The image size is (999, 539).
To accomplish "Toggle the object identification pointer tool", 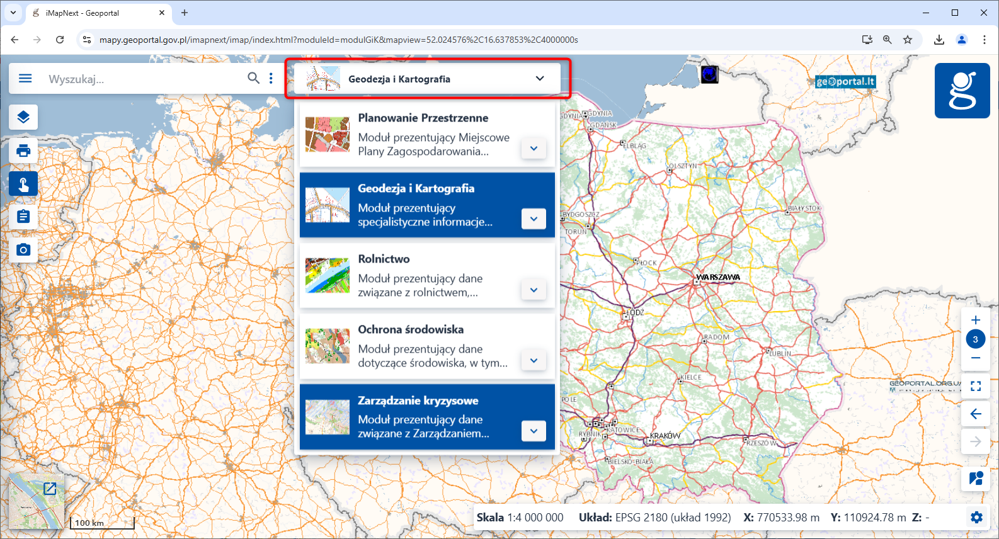I will click(23, 184).
